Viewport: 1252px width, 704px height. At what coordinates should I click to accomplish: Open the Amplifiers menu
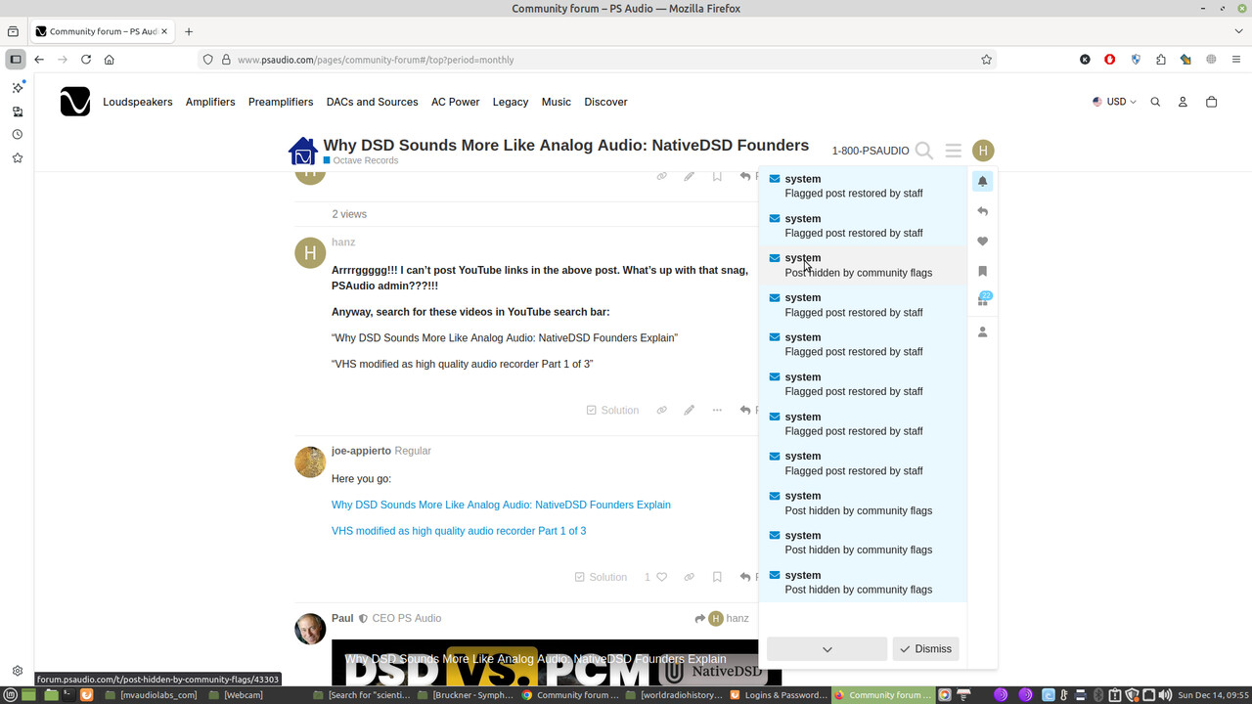[210, 102]
